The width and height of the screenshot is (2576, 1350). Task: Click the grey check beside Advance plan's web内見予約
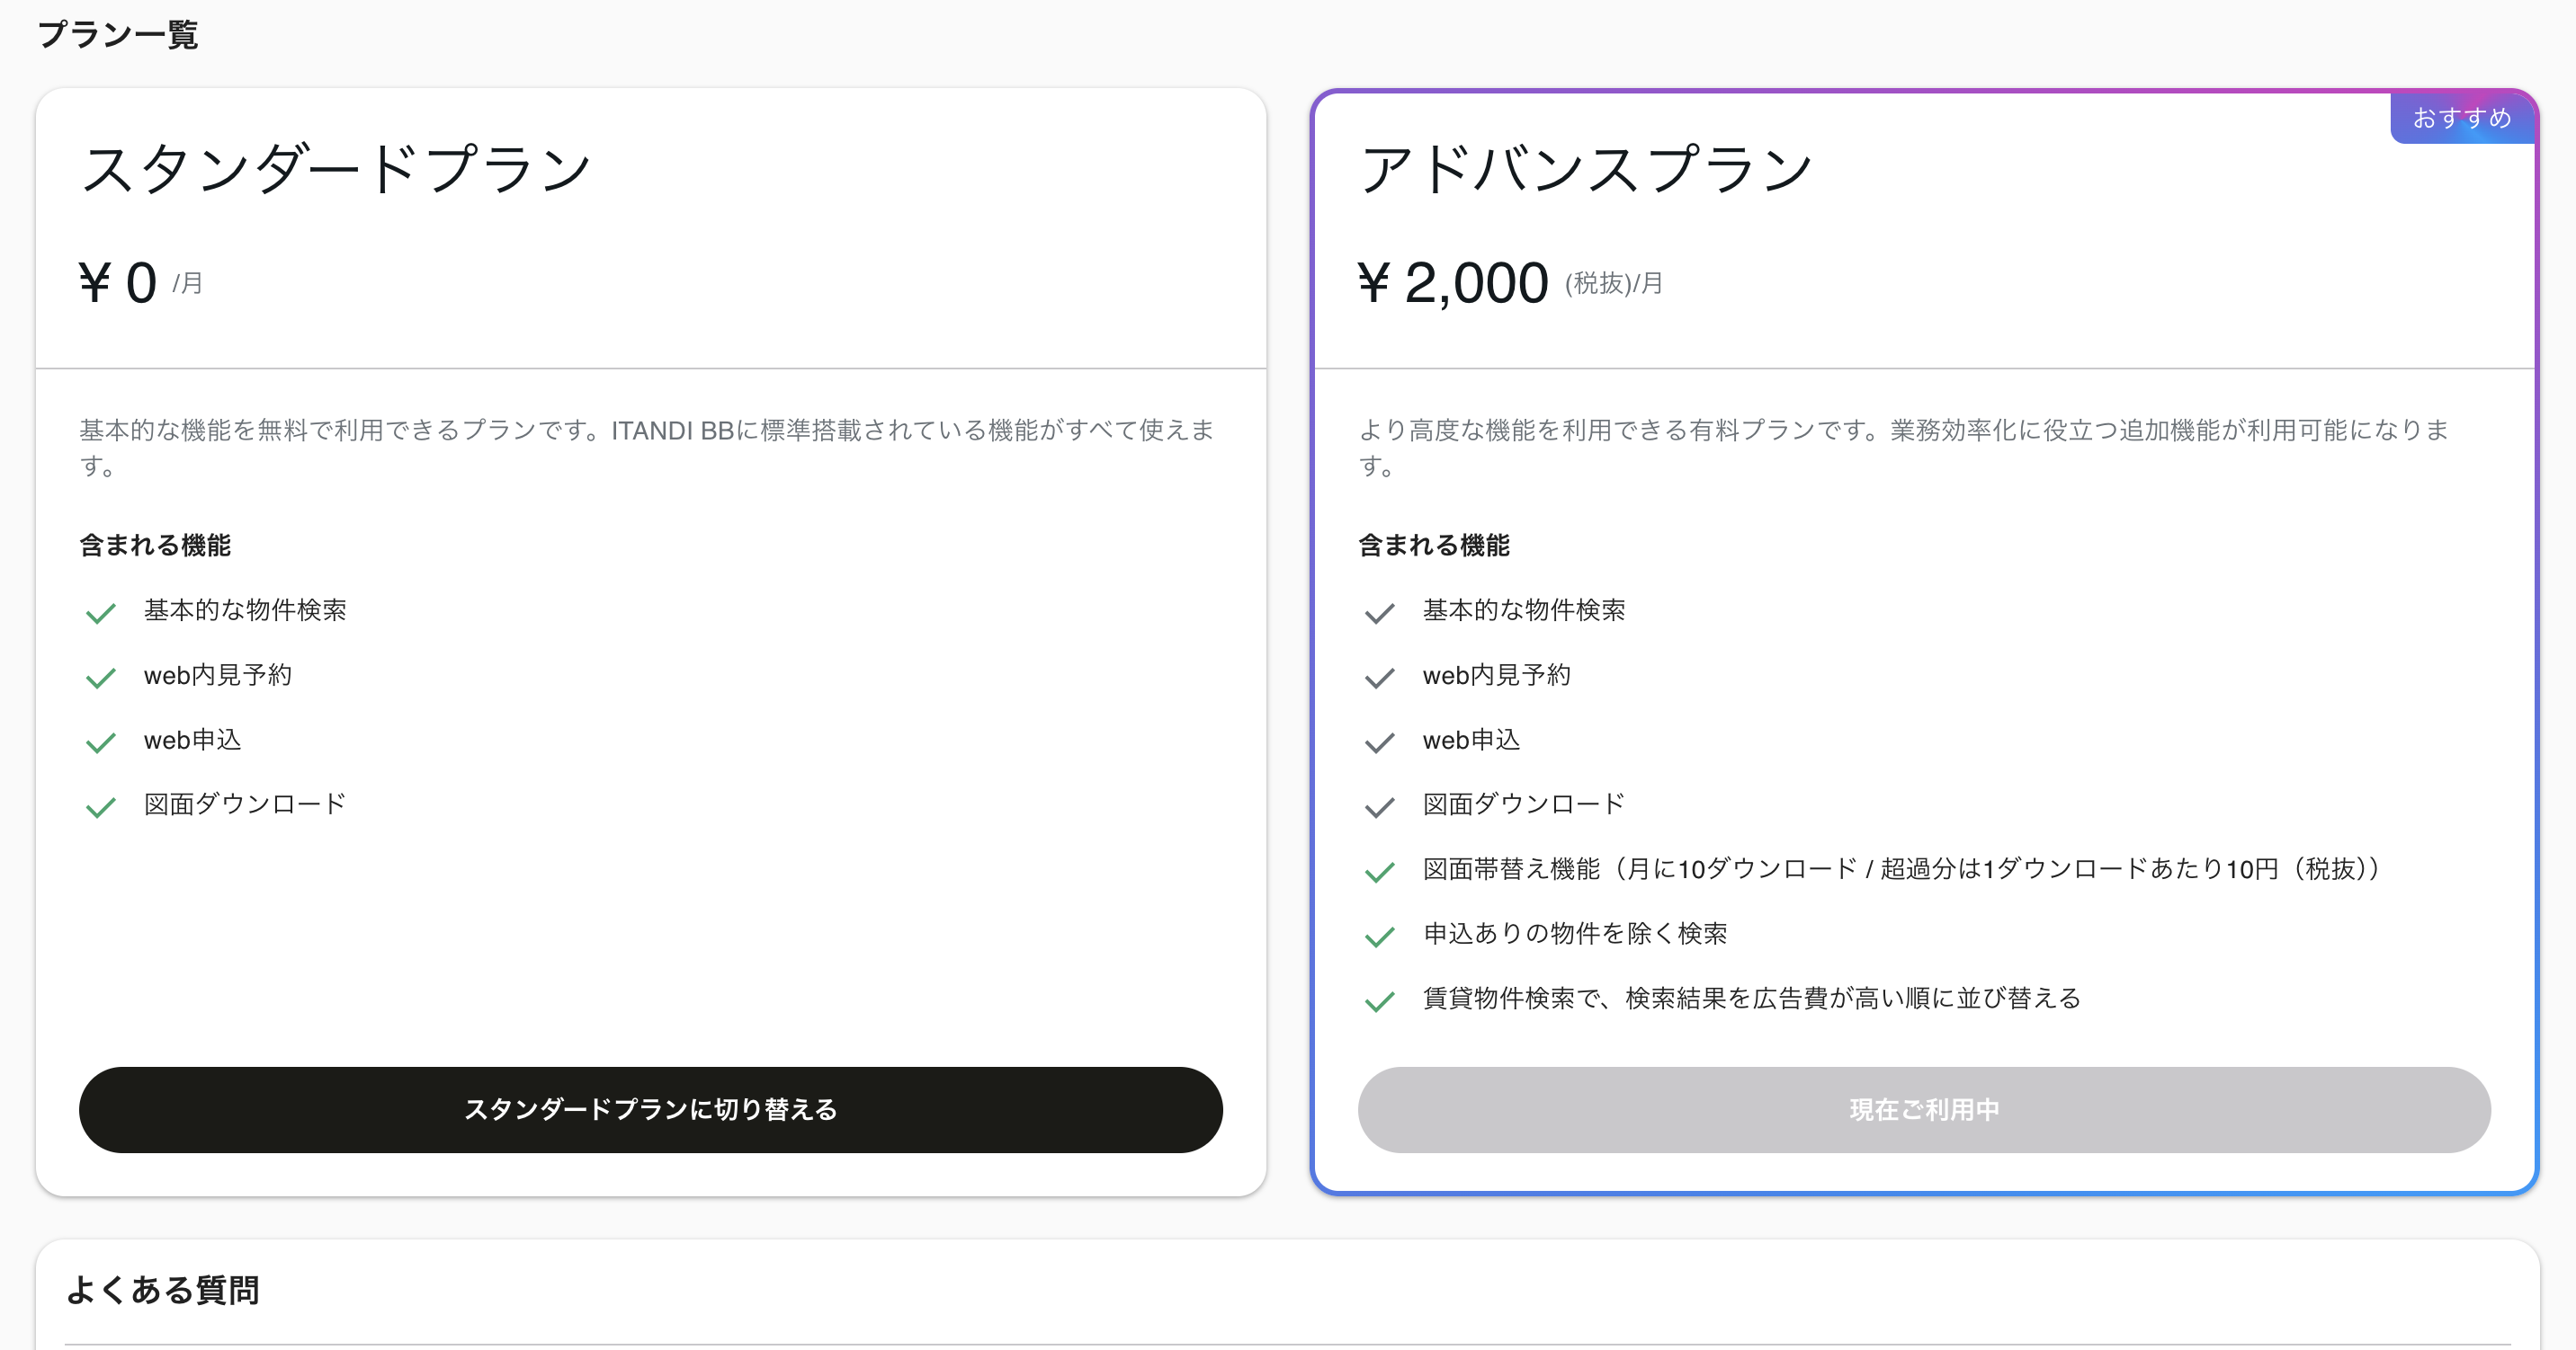(x=1380, y=678)
